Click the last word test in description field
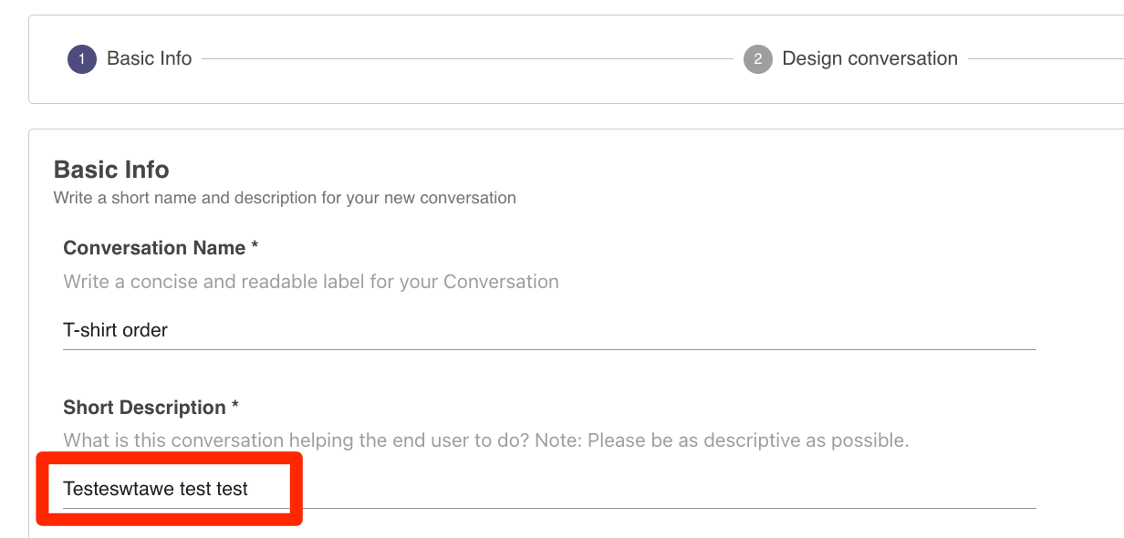1124x538 pixels. coord(233,490)
